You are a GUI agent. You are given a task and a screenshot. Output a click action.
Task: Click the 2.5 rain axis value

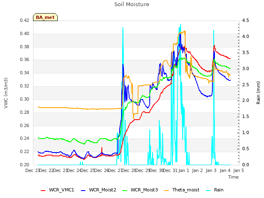tap(245, 85)
